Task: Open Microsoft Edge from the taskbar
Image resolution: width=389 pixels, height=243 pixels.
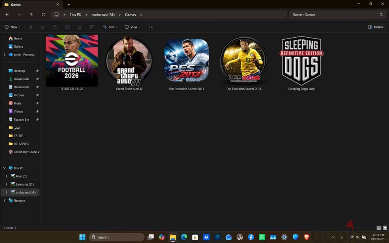Action: coord(184,237)
